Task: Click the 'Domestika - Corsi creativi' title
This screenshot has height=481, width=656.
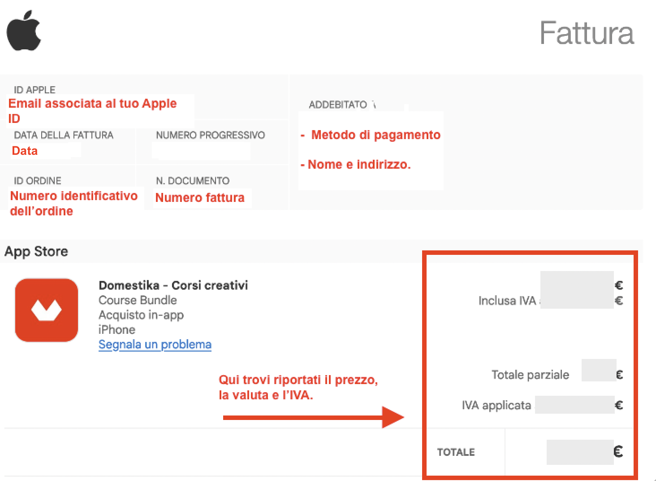Action: pyautogui.click(x=173, y=285)
